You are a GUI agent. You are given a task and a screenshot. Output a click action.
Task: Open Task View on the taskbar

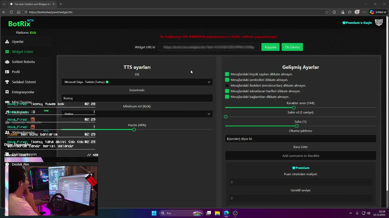click(x=208, y=213)
